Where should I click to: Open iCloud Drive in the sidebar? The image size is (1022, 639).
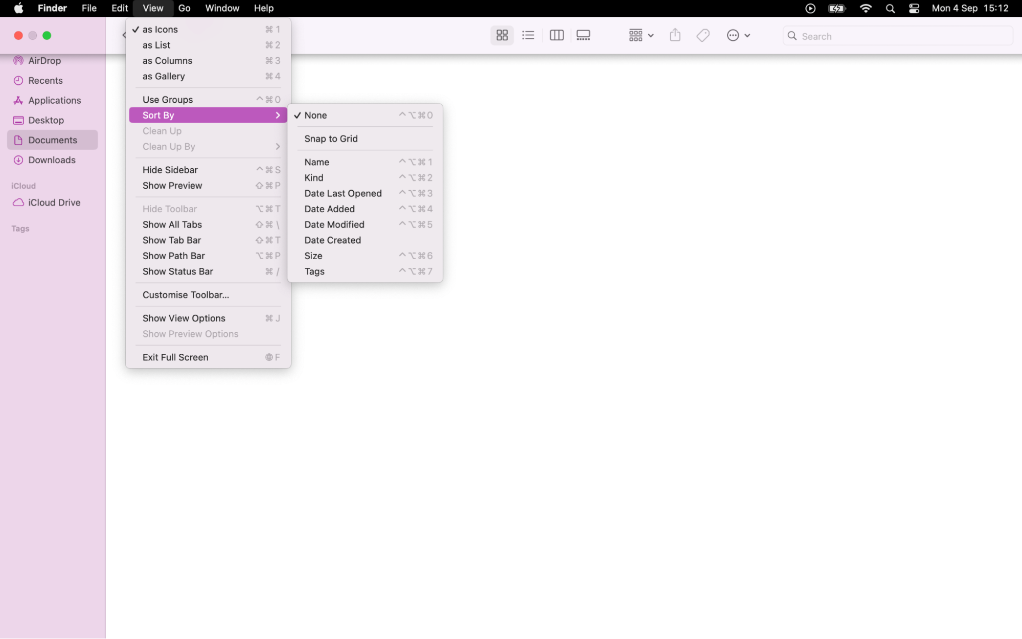(x=52, y=202)
